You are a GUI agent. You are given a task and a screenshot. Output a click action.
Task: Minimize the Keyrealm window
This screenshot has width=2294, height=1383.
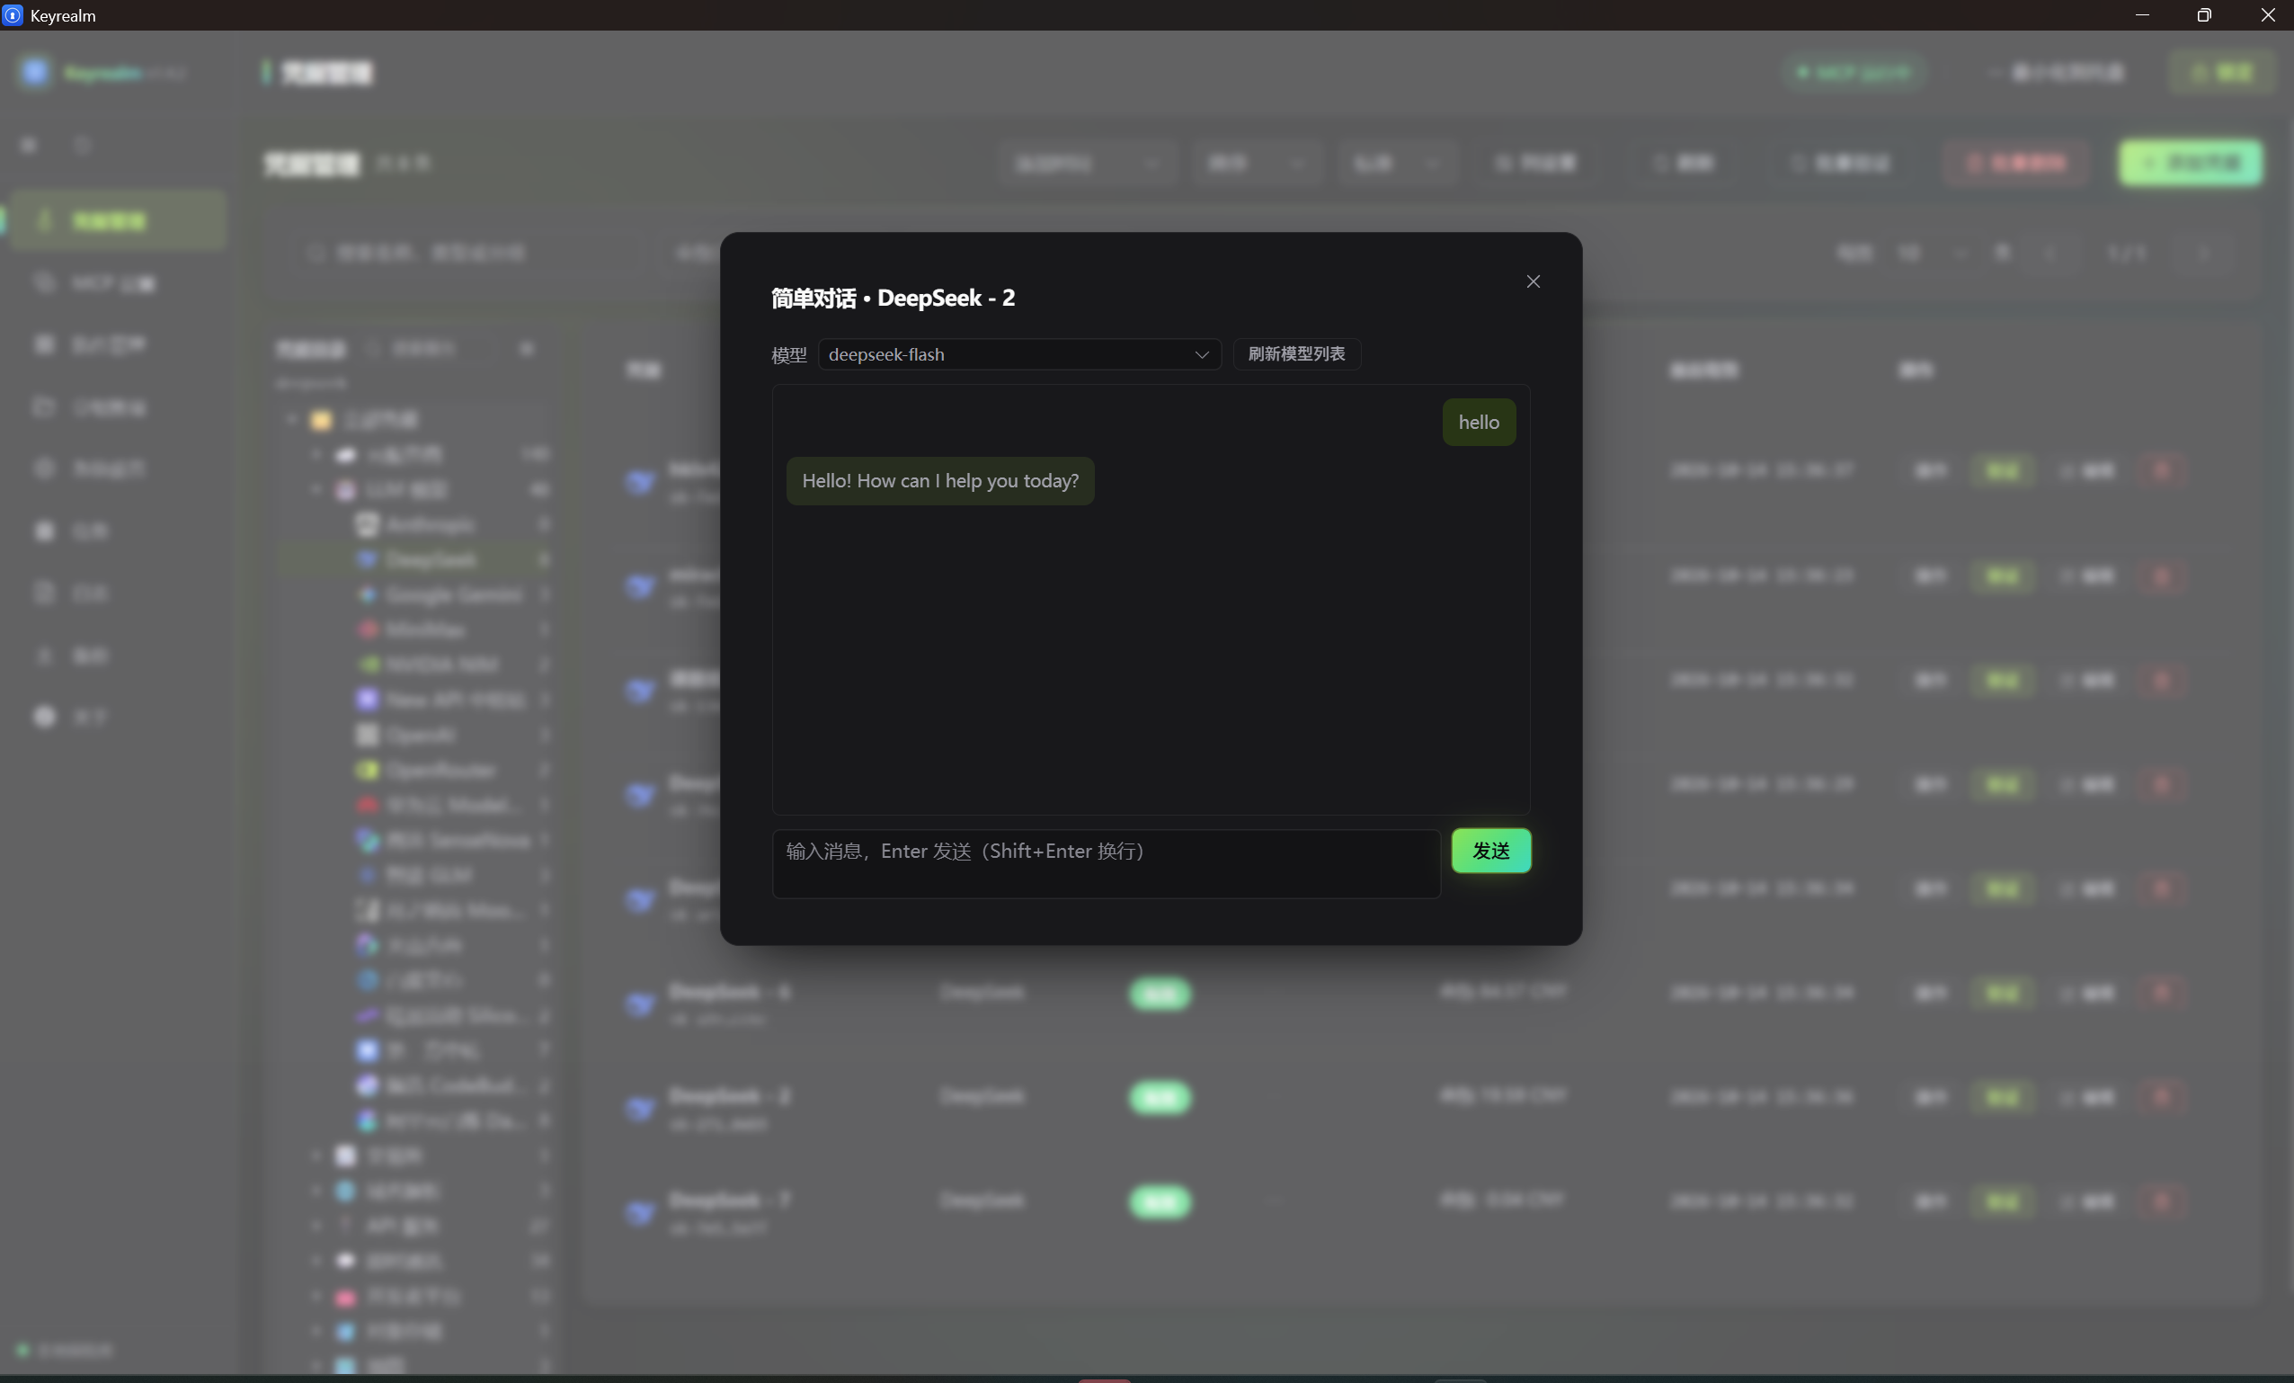point(2141,15)
